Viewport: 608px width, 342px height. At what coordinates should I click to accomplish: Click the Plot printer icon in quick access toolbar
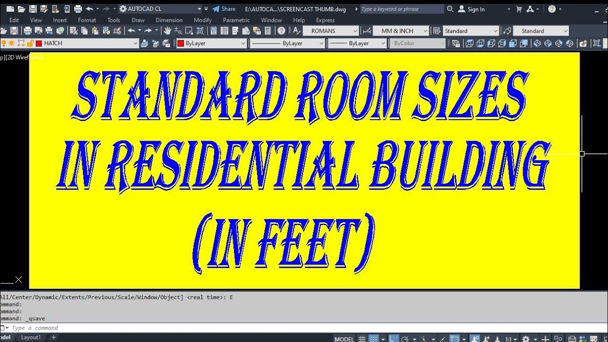[78, 9]
